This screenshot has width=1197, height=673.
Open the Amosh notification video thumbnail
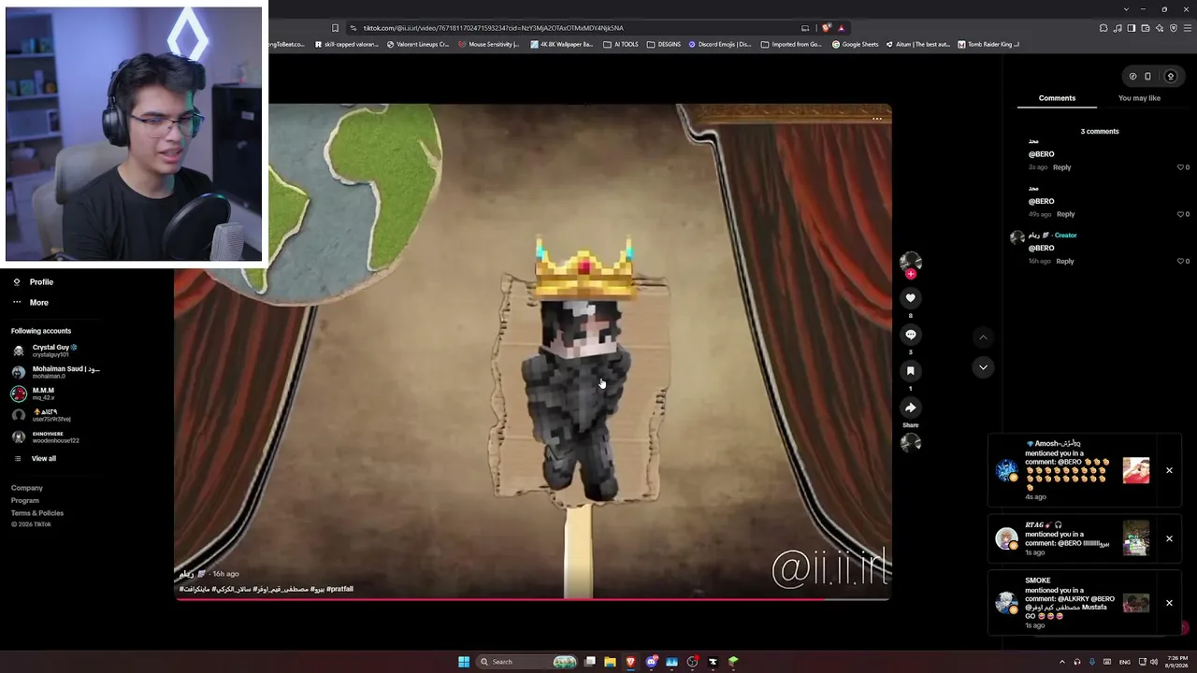(1136, 470)
